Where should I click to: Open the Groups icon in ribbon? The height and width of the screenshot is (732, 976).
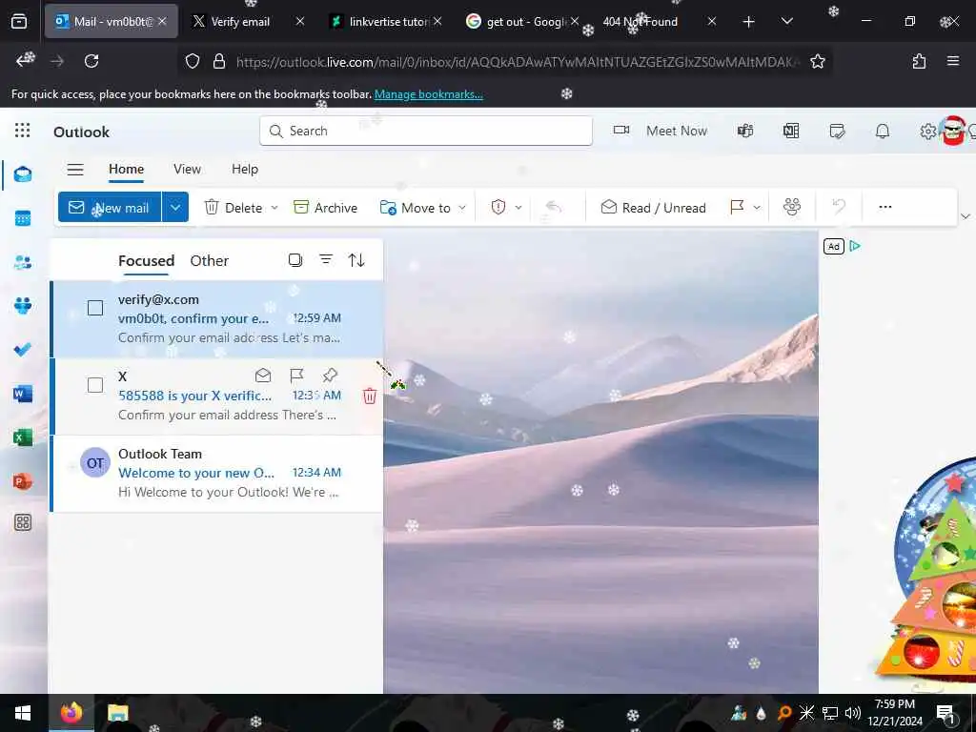click(792, 207)
